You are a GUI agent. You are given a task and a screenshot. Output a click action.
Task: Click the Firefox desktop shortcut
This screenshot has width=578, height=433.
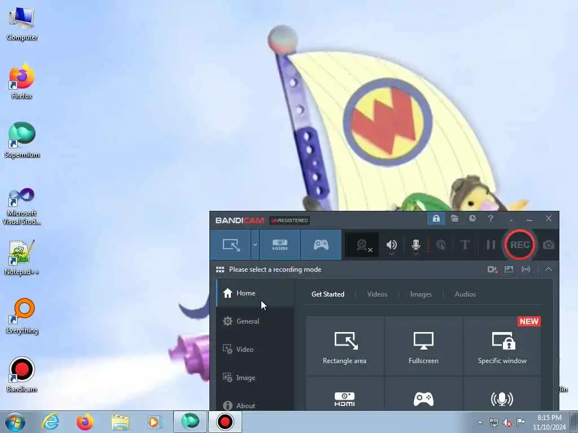(22, 82)
